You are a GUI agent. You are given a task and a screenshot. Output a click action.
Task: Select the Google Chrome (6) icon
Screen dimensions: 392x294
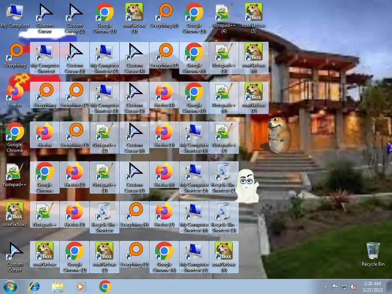[x=194, y=58]
